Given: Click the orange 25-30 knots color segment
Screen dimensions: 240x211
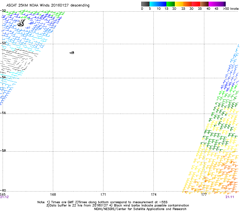Looking at the screenshot, I should 187,4.
